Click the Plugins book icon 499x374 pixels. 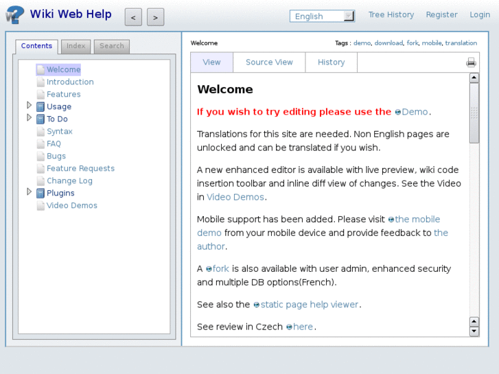click(40, 194)
